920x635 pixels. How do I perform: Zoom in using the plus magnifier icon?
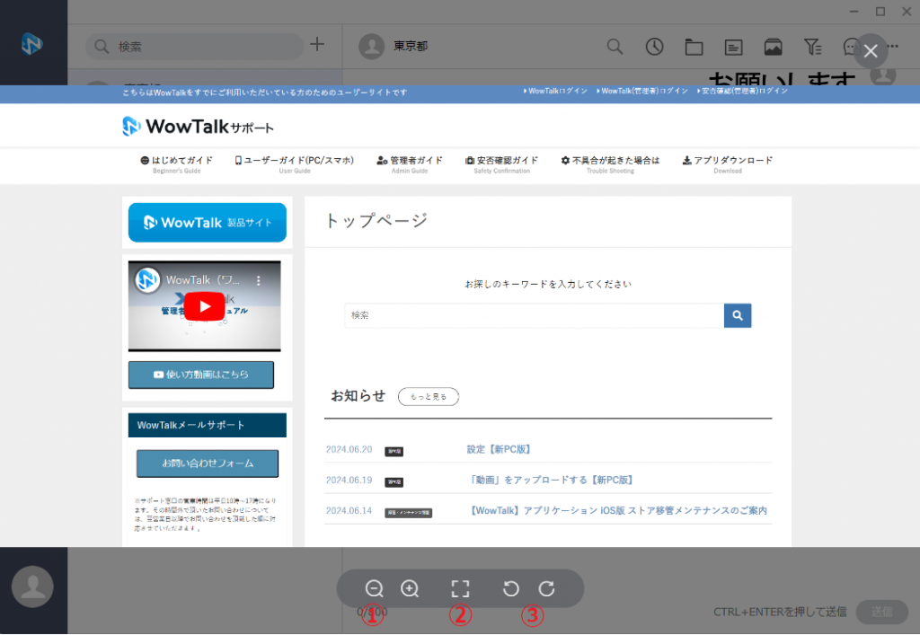click(x=410, y=588)
